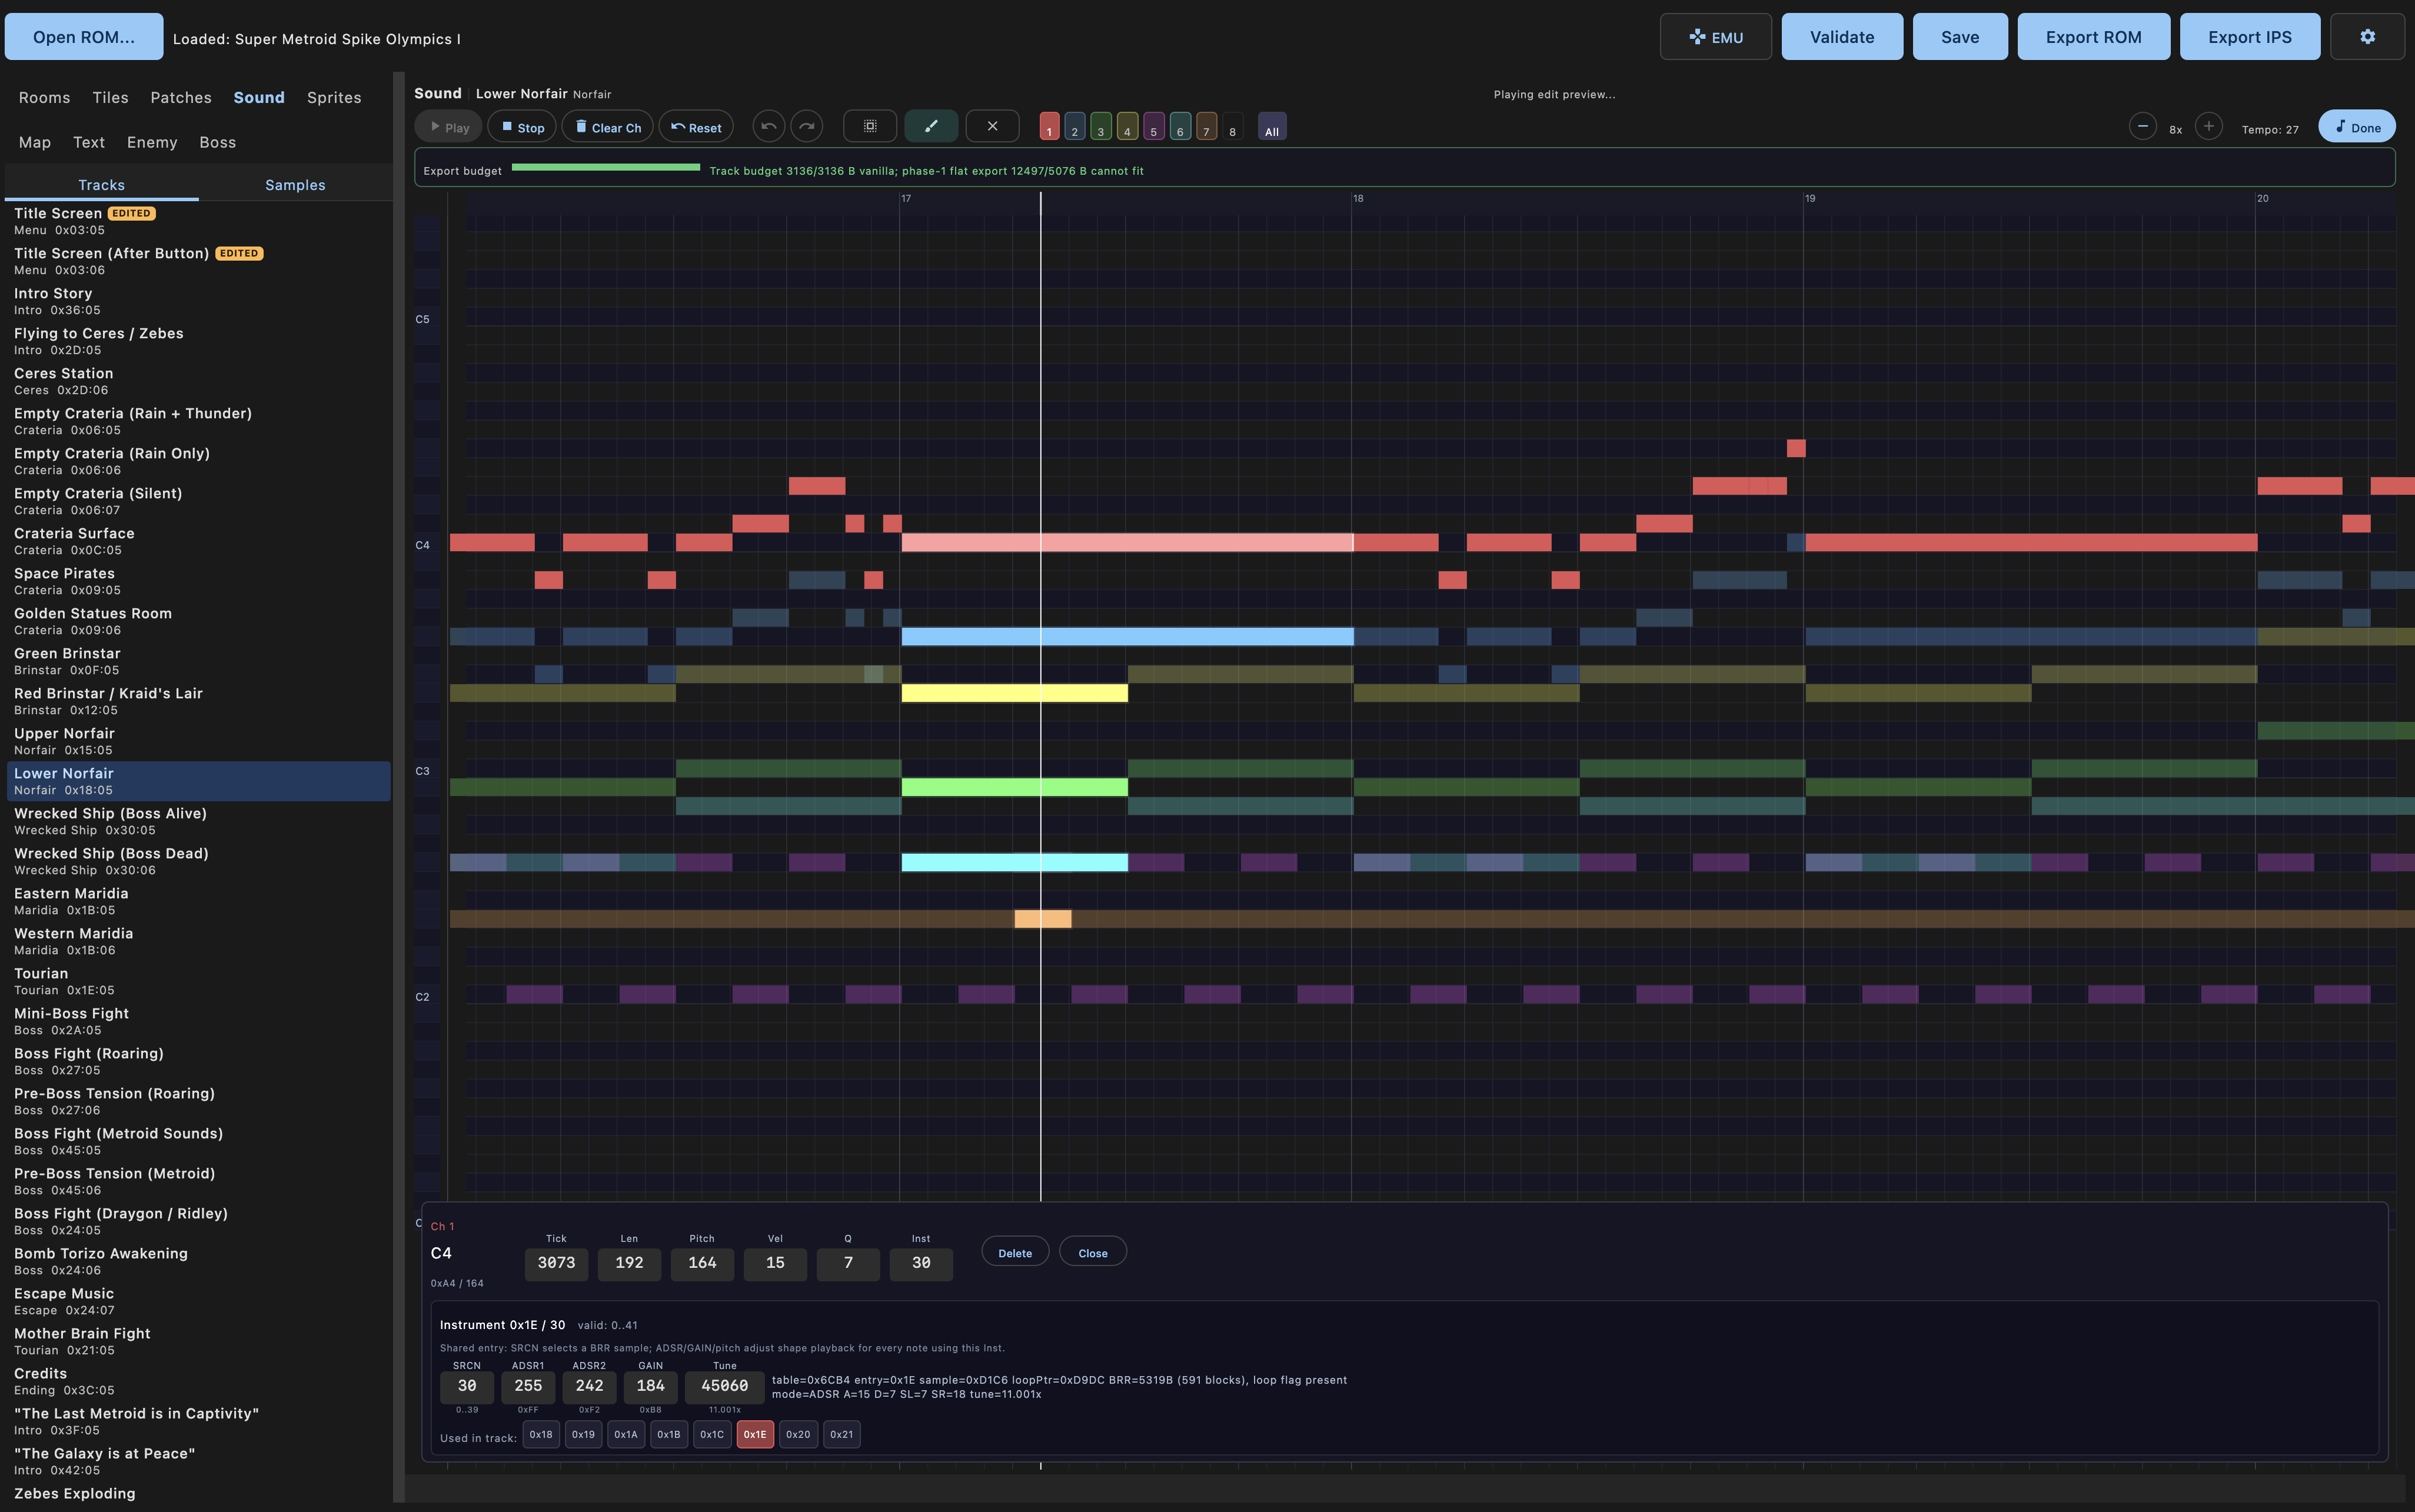Select the X erase tool
Image resolution: width=2415 pixels, height=1512 pixels.
[x=992, y=126]
